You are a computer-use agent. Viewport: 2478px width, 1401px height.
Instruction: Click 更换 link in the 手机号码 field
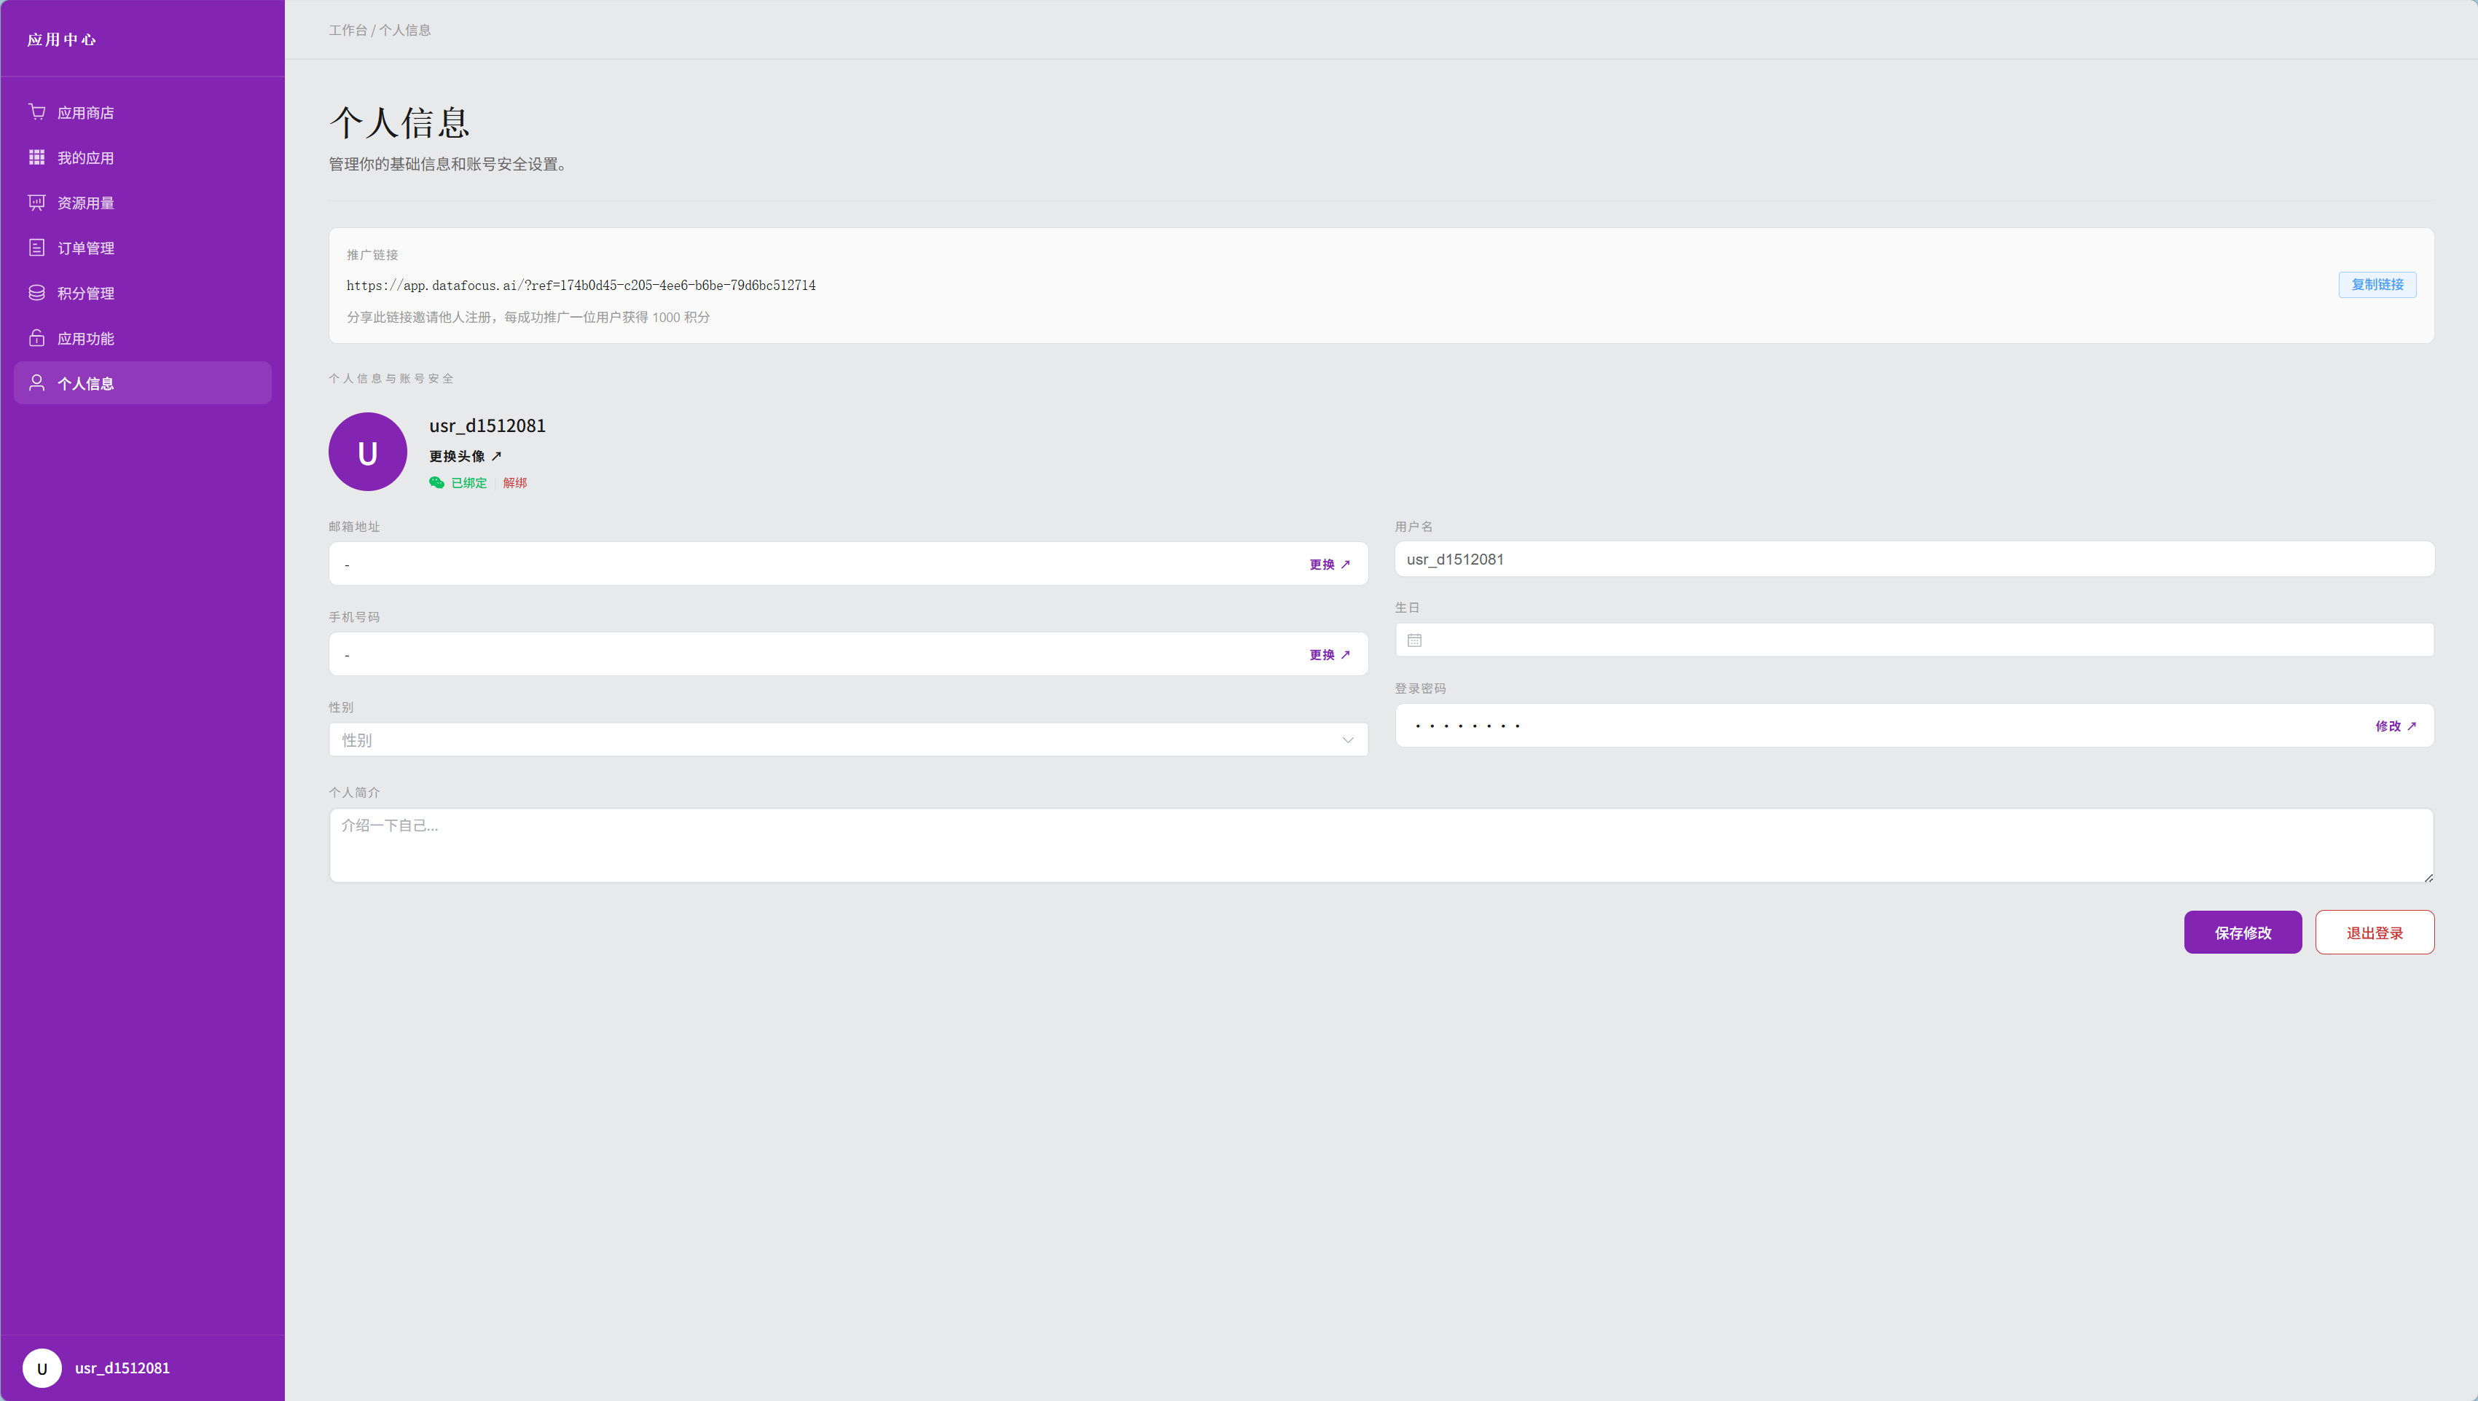[x=1330, y=655]
